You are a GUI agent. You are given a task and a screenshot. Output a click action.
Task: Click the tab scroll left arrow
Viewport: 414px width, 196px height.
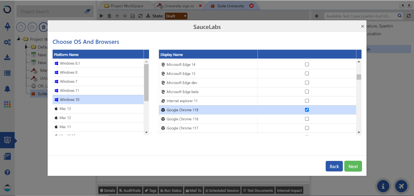402,5
